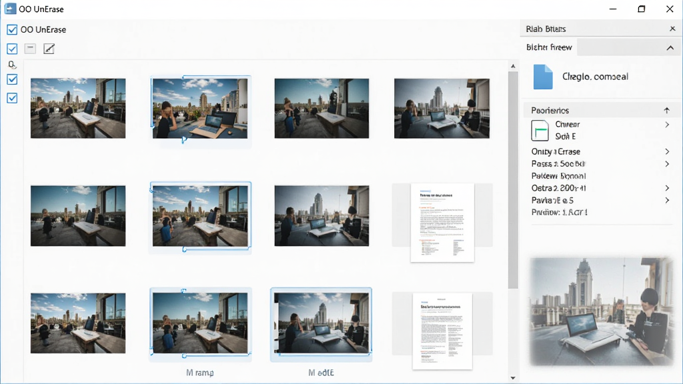Image resolution: width=683 pixels, height=384 pixels.
Task: Toggle the lowest checkbox in the left strip
Action: (x=12, y=98)
